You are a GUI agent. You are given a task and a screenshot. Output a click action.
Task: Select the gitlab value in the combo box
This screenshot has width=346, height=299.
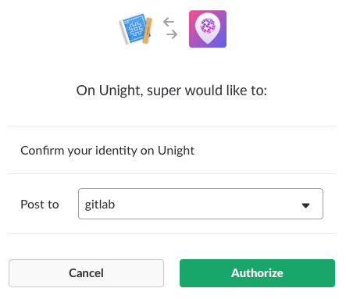tap(100, 205)
